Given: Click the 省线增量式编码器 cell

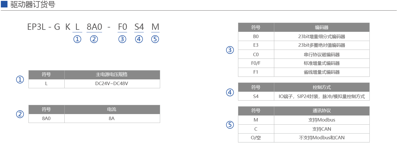Looking at the screenshot, I should 322,72.
